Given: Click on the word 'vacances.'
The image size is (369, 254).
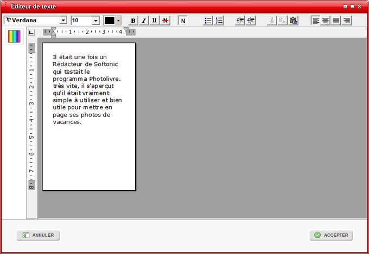Looking at the screenshot, I should [67, 122].
